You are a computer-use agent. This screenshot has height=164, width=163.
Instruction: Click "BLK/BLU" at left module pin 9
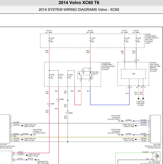16,134
